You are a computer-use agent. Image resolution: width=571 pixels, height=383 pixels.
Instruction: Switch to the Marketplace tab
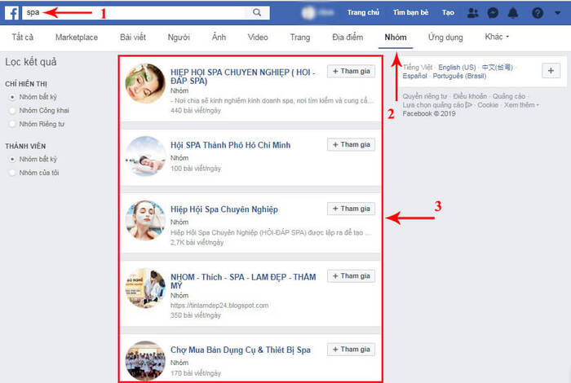(x=77, y=37)
